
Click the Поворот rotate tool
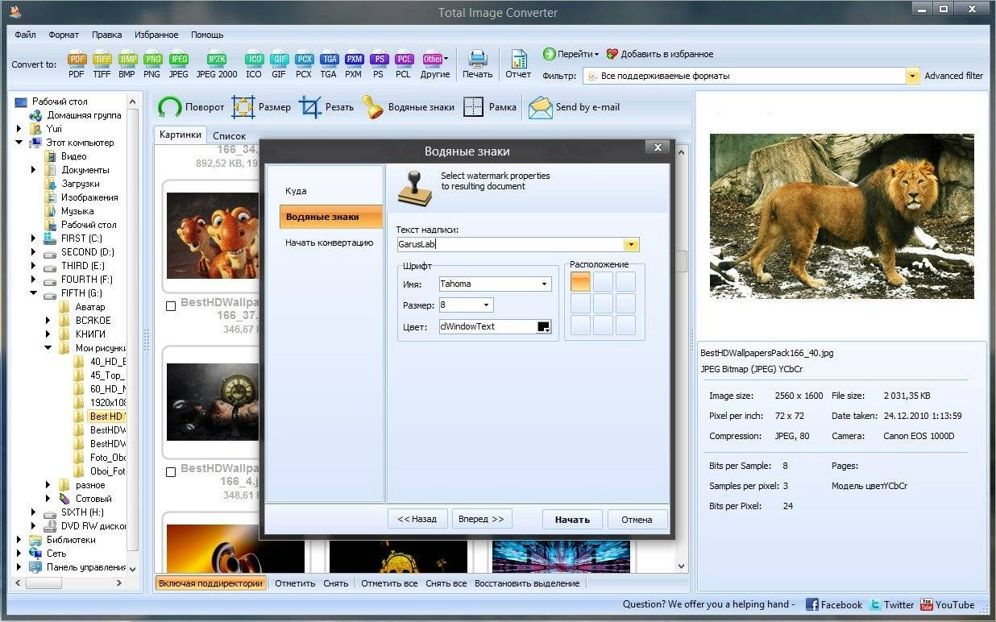[x=191, y=107]
